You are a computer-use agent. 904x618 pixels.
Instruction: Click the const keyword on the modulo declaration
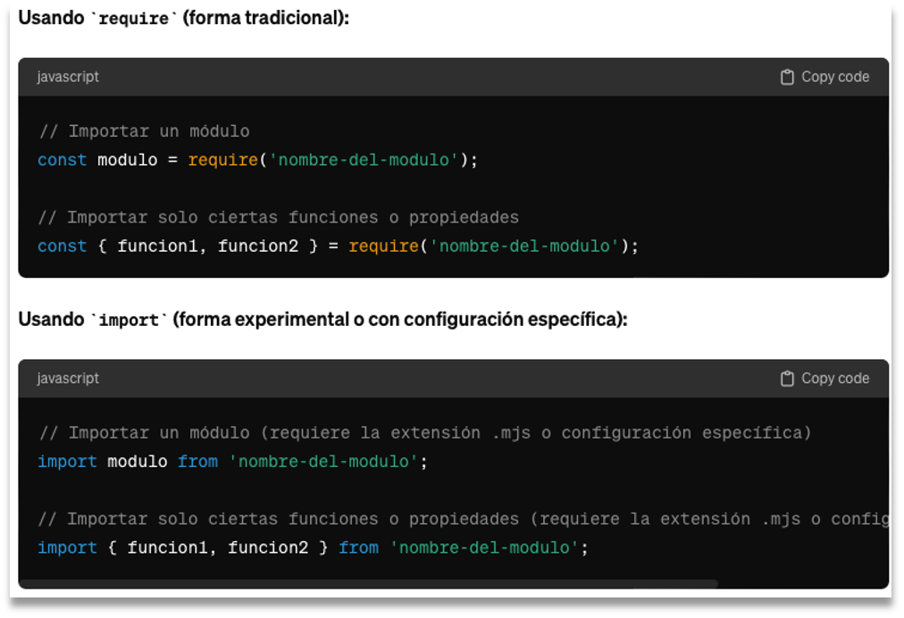coord(62,159)
